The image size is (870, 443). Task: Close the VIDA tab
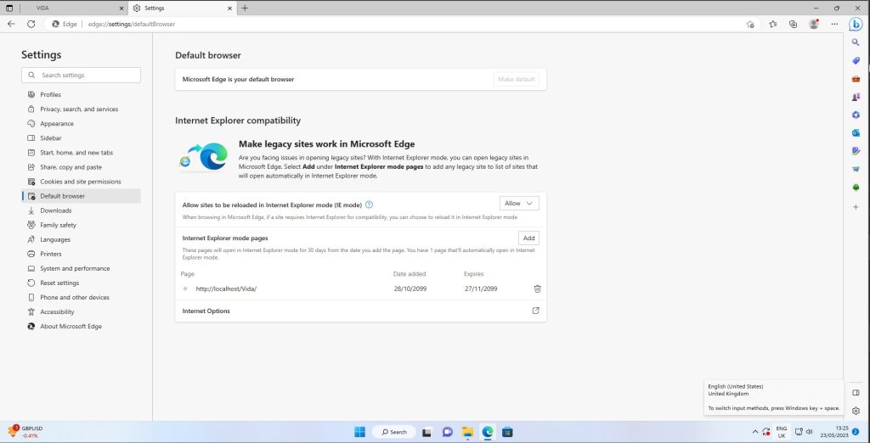click(121, 8)
